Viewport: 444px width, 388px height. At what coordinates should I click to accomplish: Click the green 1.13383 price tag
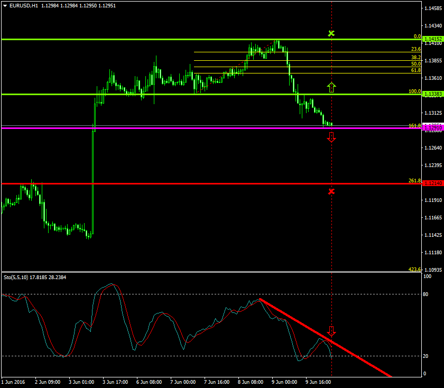point(432,94)
